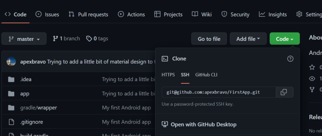View the Insights tab
The width and height of the screenshot is (322, 136).
pyautogui.click(x=273, y=14)
